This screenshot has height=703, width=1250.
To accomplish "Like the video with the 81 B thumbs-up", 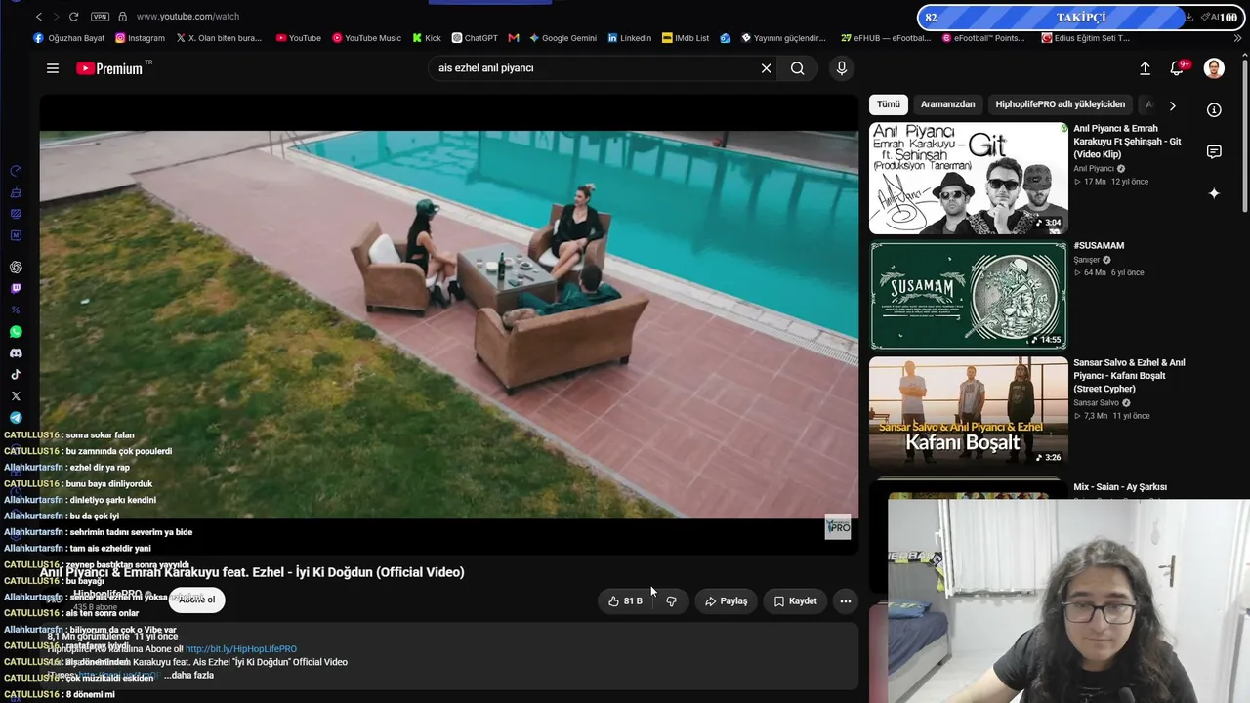I will (626, 601).
